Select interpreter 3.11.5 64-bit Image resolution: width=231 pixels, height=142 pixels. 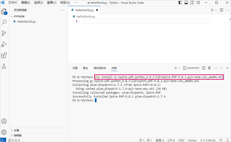coord(208,140)
